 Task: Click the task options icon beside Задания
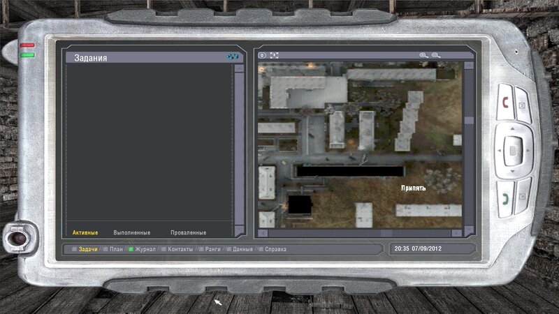[231, 58]
